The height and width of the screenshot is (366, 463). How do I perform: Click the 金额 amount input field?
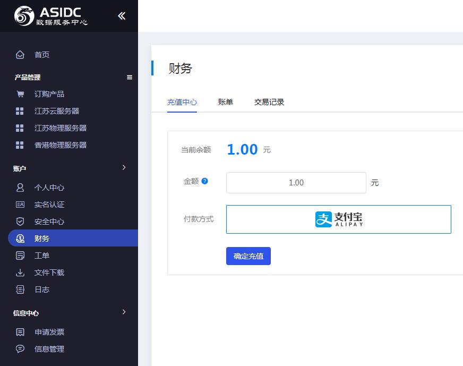point(296,183)
